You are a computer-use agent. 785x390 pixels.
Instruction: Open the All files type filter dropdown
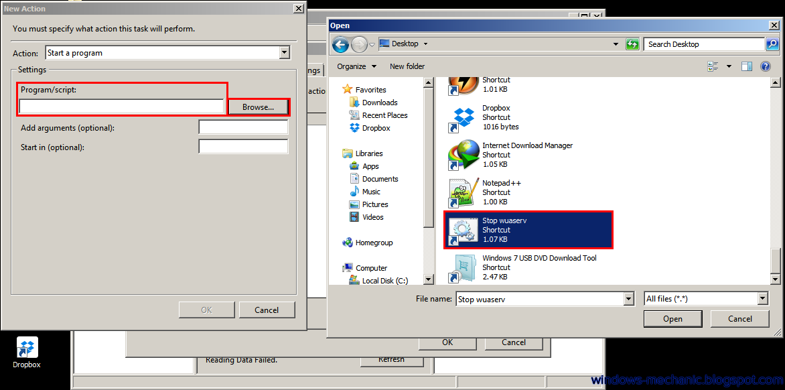(762, 299)
